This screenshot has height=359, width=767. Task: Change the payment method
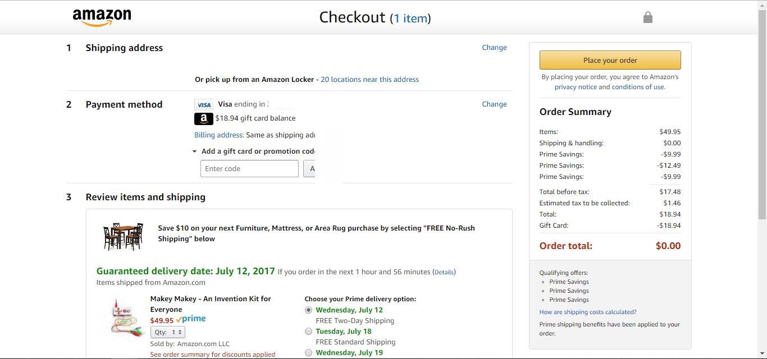(x=494, y=104)
